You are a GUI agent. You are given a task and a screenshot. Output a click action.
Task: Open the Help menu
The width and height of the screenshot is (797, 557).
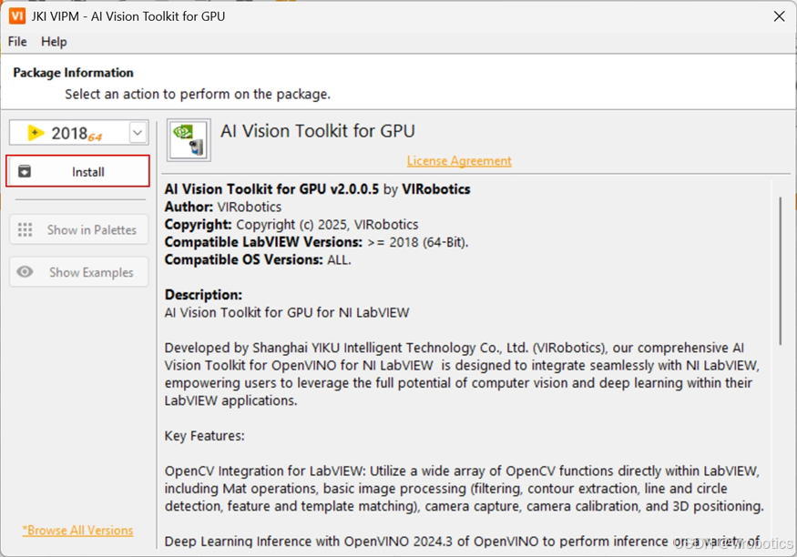click(54, 42)
